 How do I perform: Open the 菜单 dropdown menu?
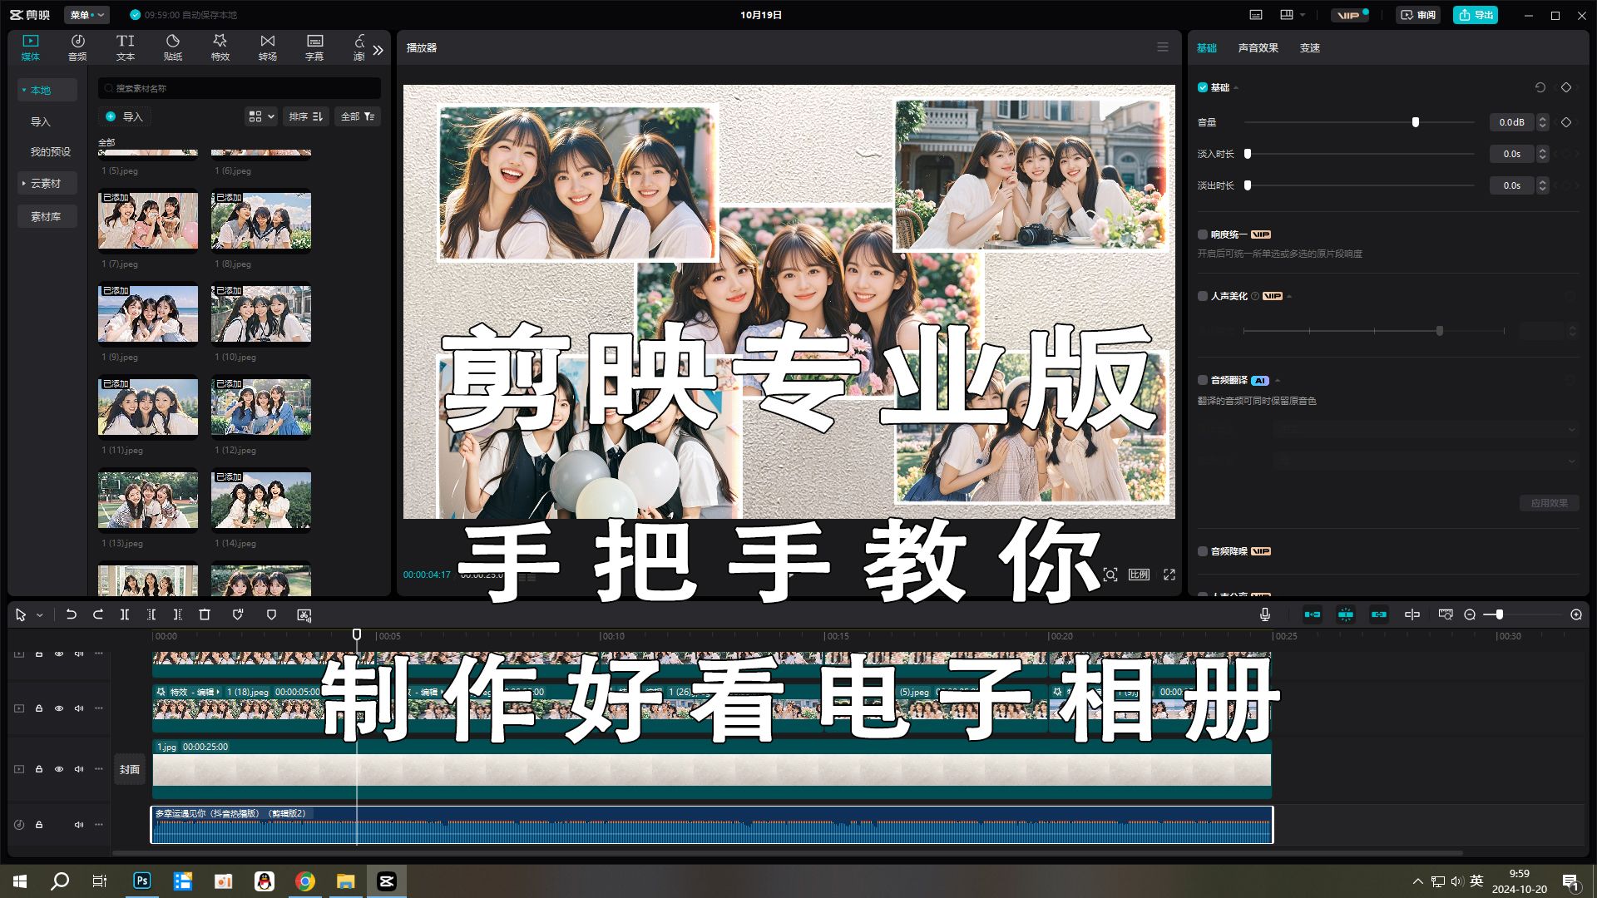87,15
